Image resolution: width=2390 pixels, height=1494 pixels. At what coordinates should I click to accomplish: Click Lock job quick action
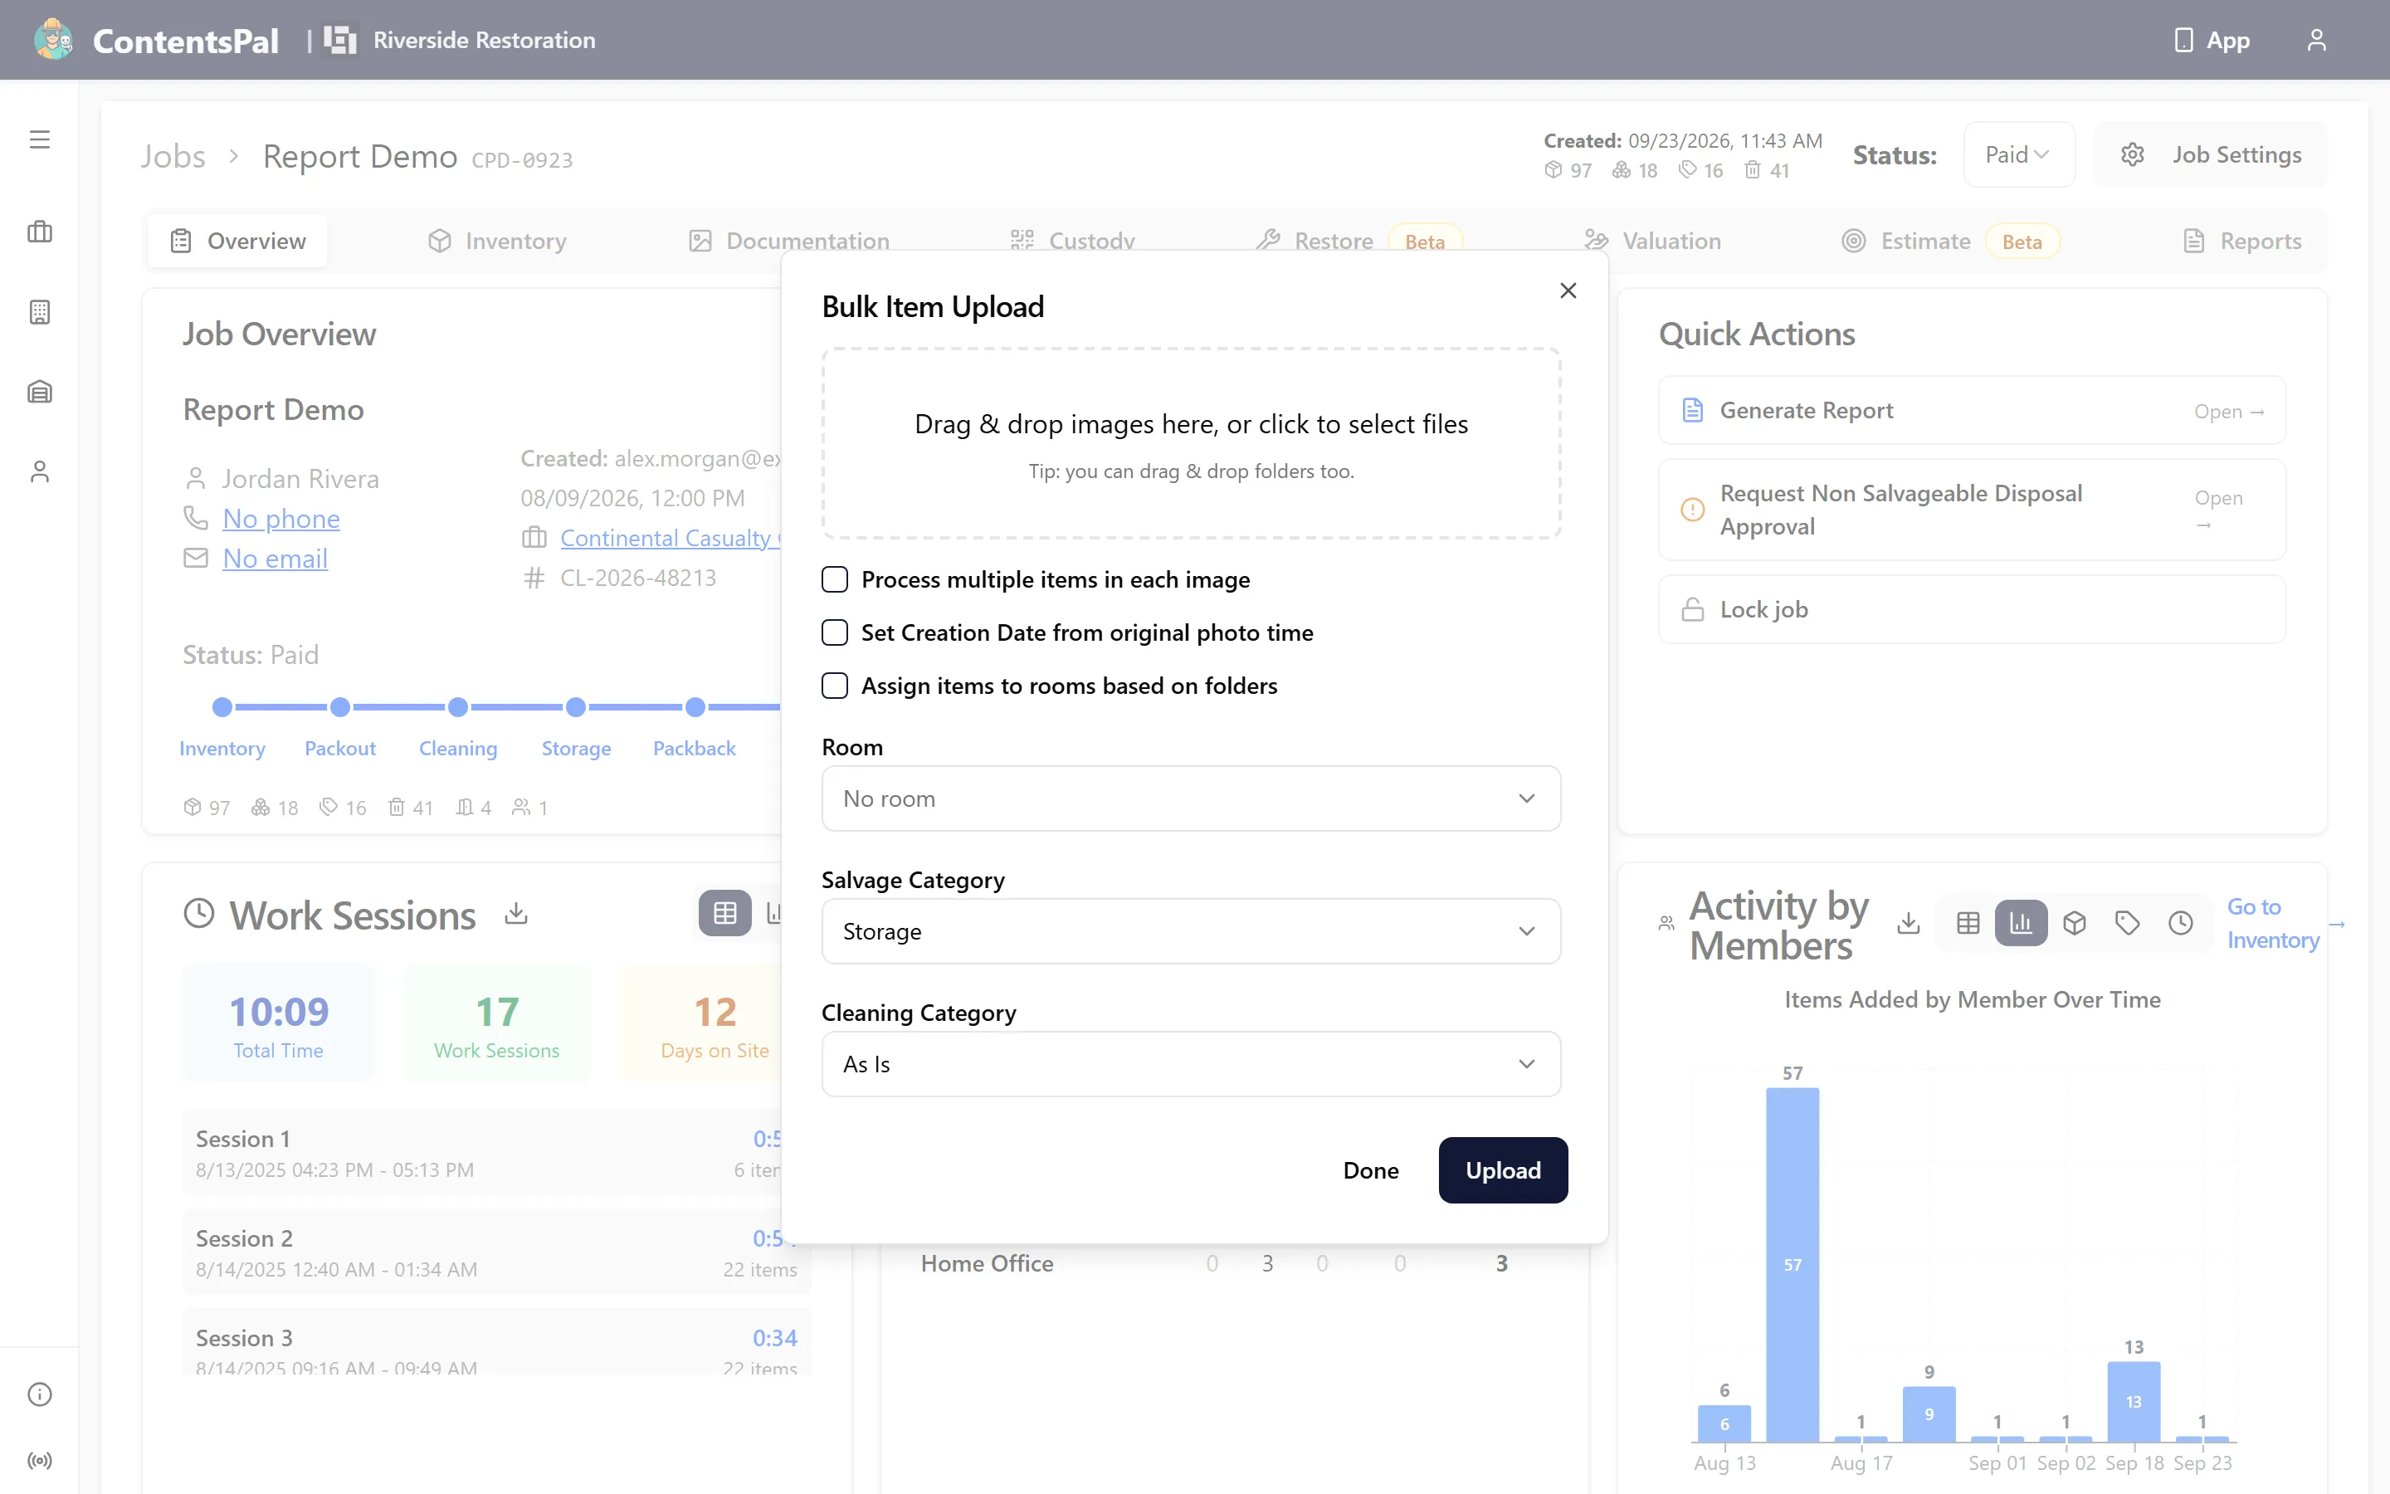click(1971, 610)
